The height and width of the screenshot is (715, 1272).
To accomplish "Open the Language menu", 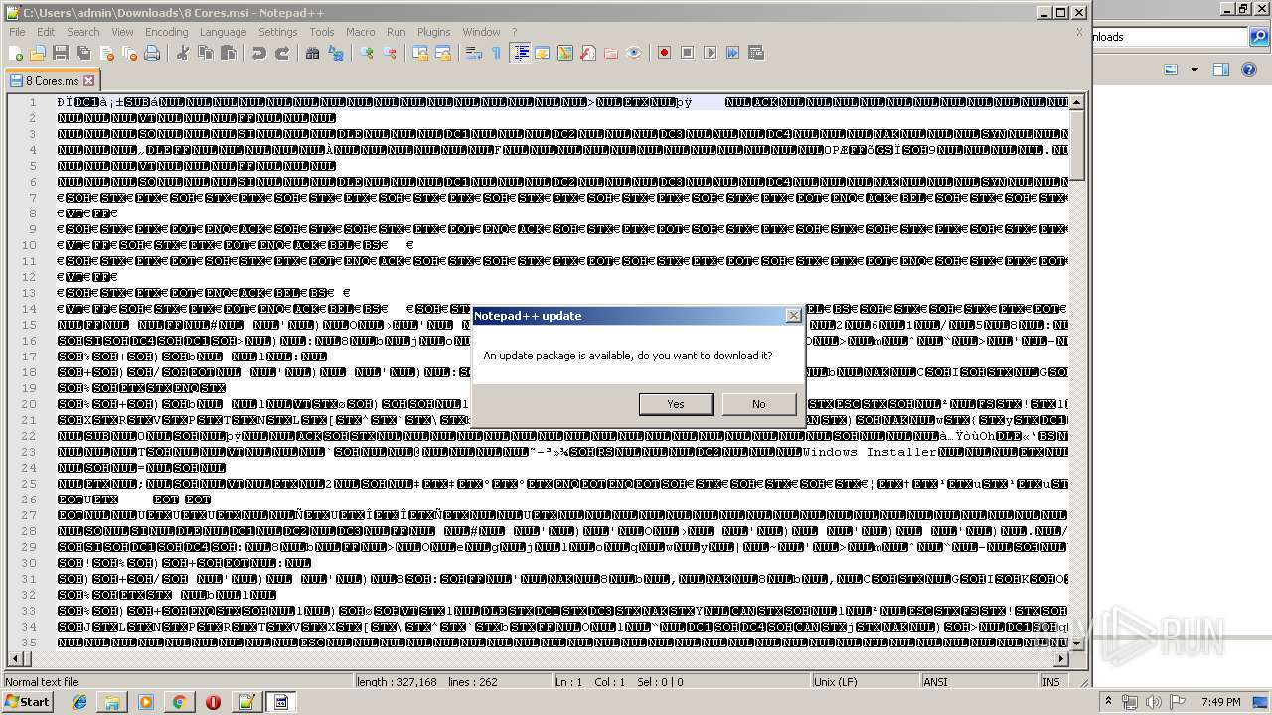I will 223,32.
